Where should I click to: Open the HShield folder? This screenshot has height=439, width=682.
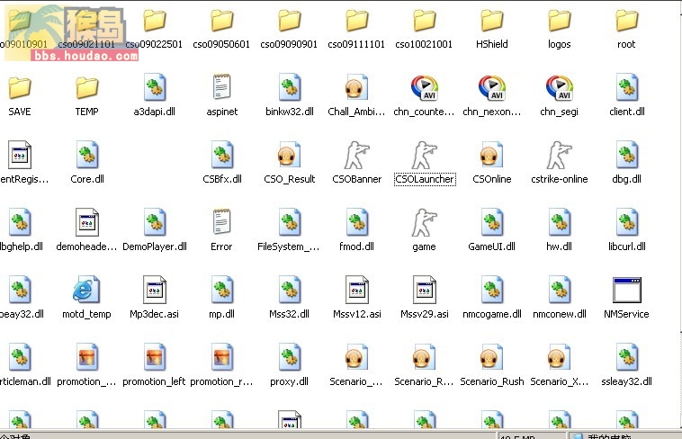[491, 21]
